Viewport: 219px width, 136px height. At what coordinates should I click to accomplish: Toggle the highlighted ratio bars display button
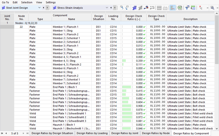173,8
